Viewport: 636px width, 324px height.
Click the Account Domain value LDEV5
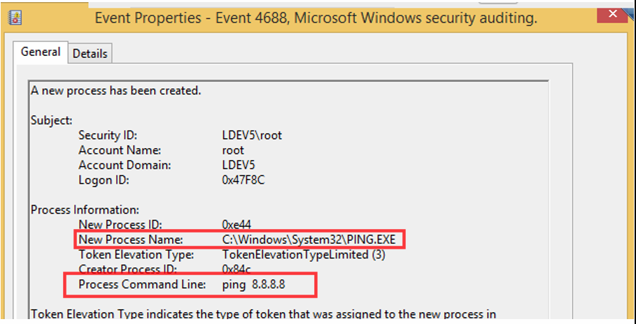coord(238,165)
